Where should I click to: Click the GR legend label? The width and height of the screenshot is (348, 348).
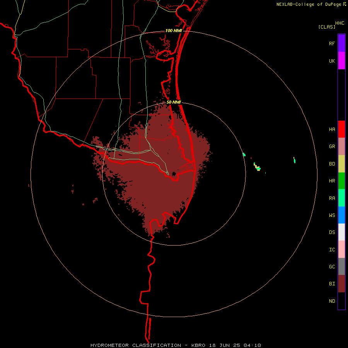(332, 147)
